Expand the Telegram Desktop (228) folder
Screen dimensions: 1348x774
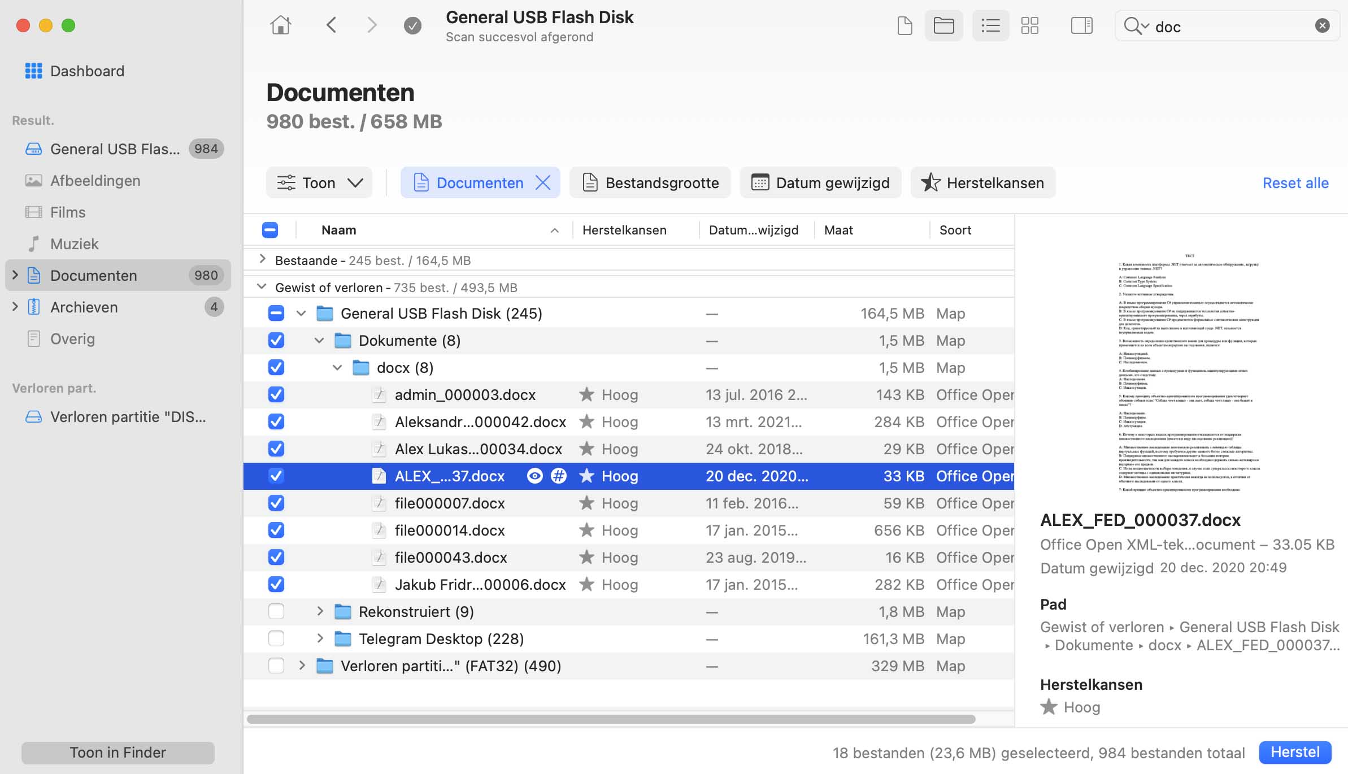pyautogui.click(x=320, y=638)
